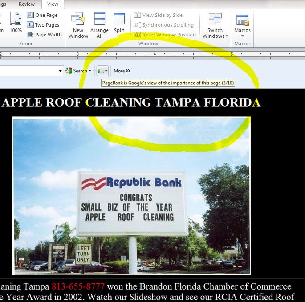Click the horizontal ruler at the 4 mark
The image size is (305, 302).
(155, 54)
